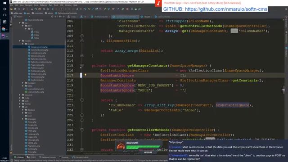Screen dimensions: 288x162
Task: Collapse the models folder
Action: pyautogui.click(x=20, y=41)
